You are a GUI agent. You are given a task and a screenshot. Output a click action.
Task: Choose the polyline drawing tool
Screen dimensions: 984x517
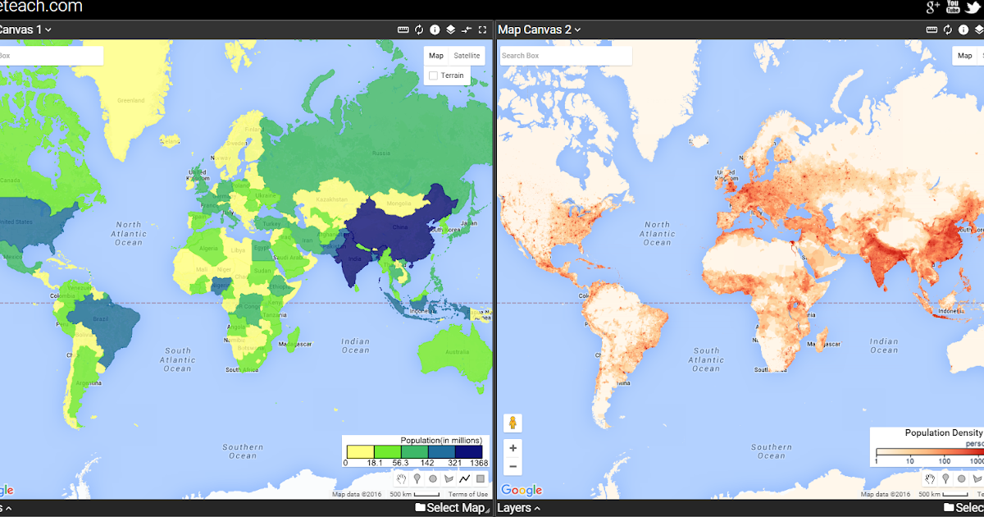pyautogui.click(x=466, y=478)
